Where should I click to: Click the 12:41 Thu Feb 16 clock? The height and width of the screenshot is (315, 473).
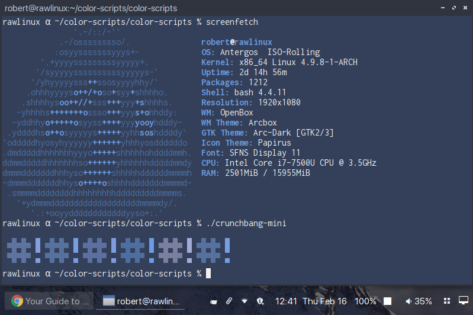pos(311,301)
